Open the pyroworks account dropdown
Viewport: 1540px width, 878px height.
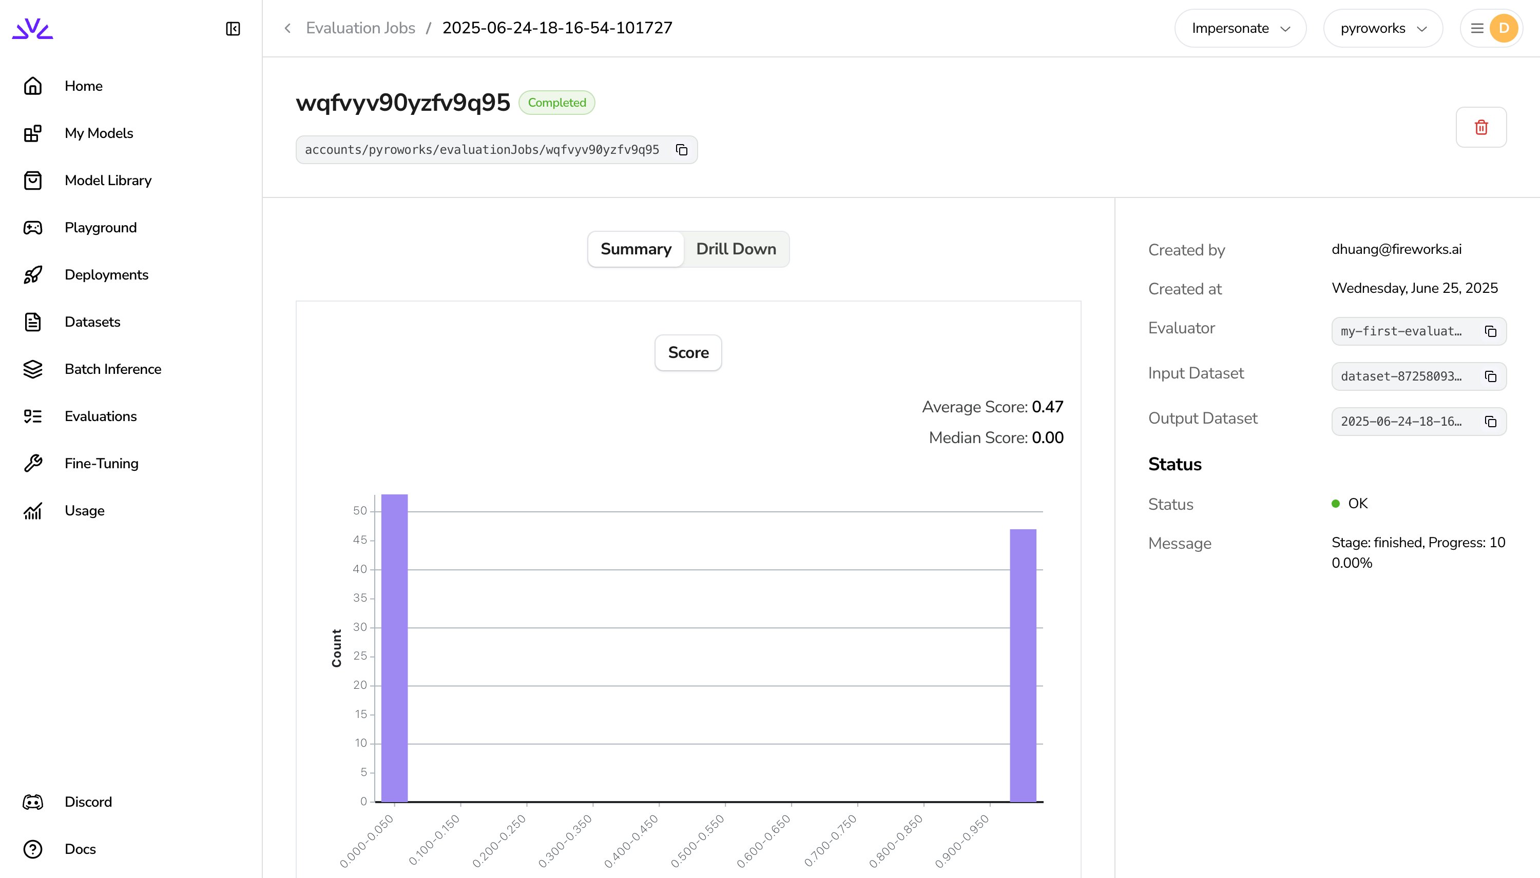(x=1382, y=28)
